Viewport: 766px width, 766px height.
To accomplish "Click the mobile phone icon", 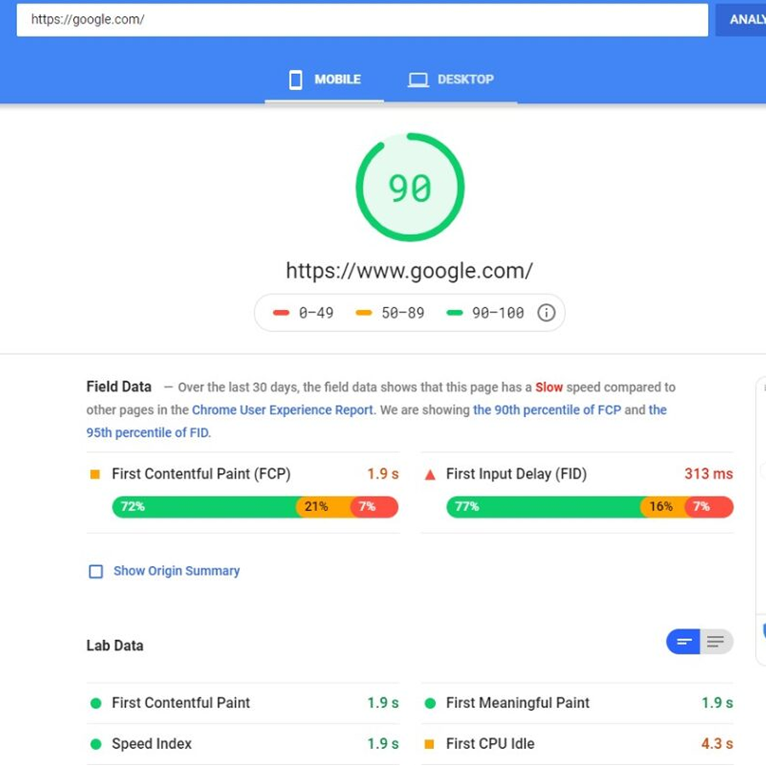I will (295, 80).
